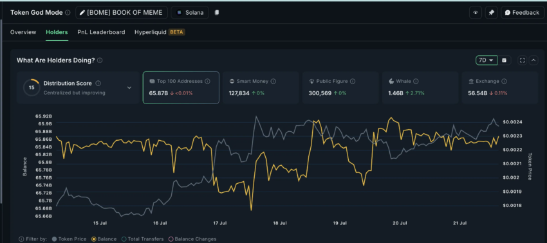Click the Feedback button
This screenshot has width=547, height=243.
[x=523, y=13]
